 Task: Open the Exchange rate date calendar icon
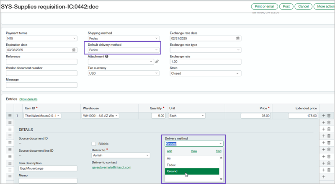pyautogui.click(x=238, y=38)
